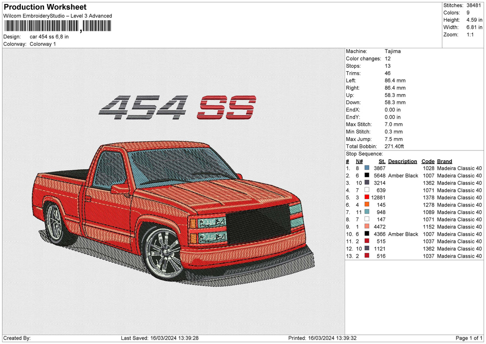Select the Width value 6.81 in
The image size is (486, 344).
click(474, 27)
